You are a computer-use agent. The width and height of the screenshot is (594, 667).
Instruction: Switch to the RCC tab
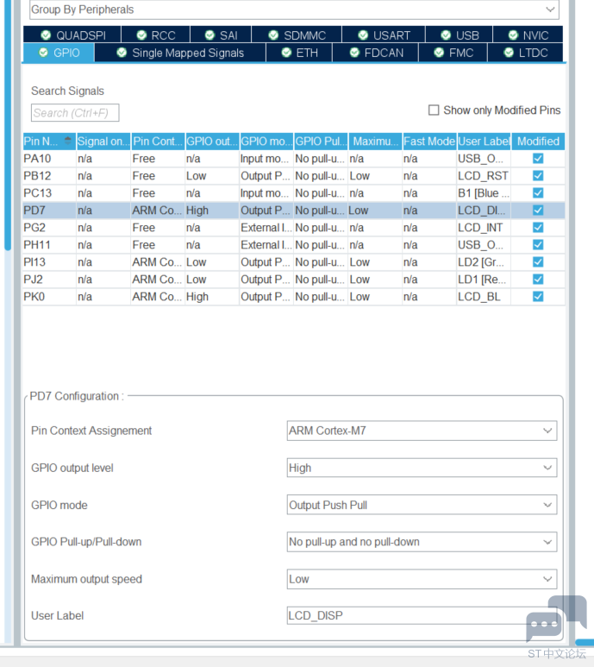(x=156, y=35)
